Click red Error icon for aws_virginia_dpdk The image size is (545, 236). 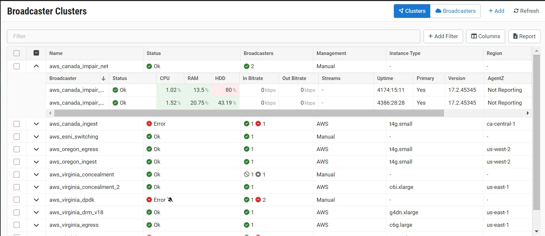pos(149,200)
